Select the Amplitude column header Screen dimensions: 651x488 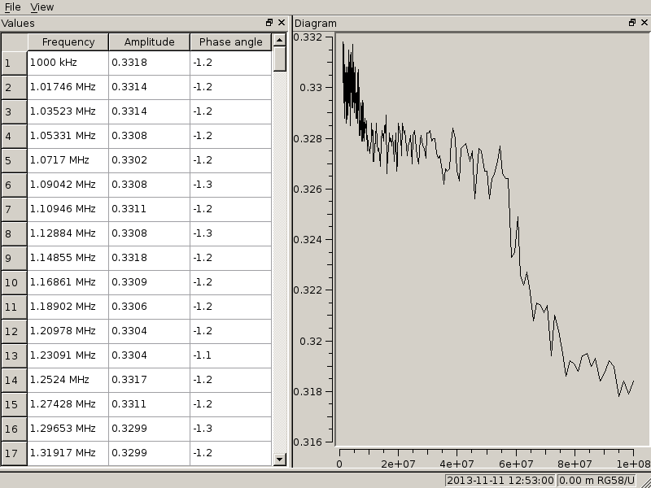coord(149,42)
